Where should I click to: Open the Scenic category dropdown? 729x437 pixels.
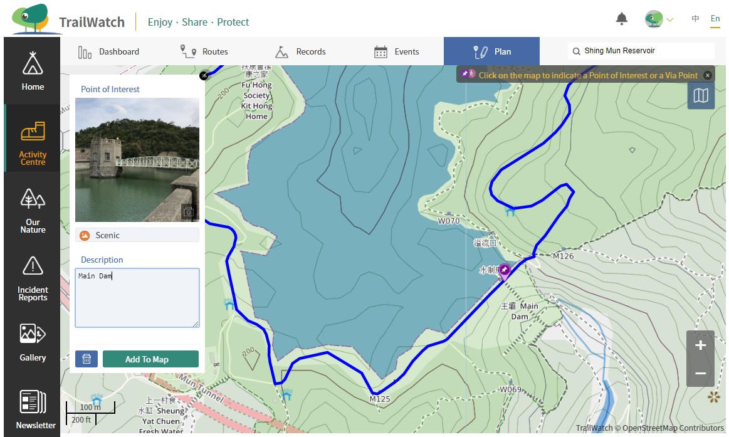pos(137,235)
